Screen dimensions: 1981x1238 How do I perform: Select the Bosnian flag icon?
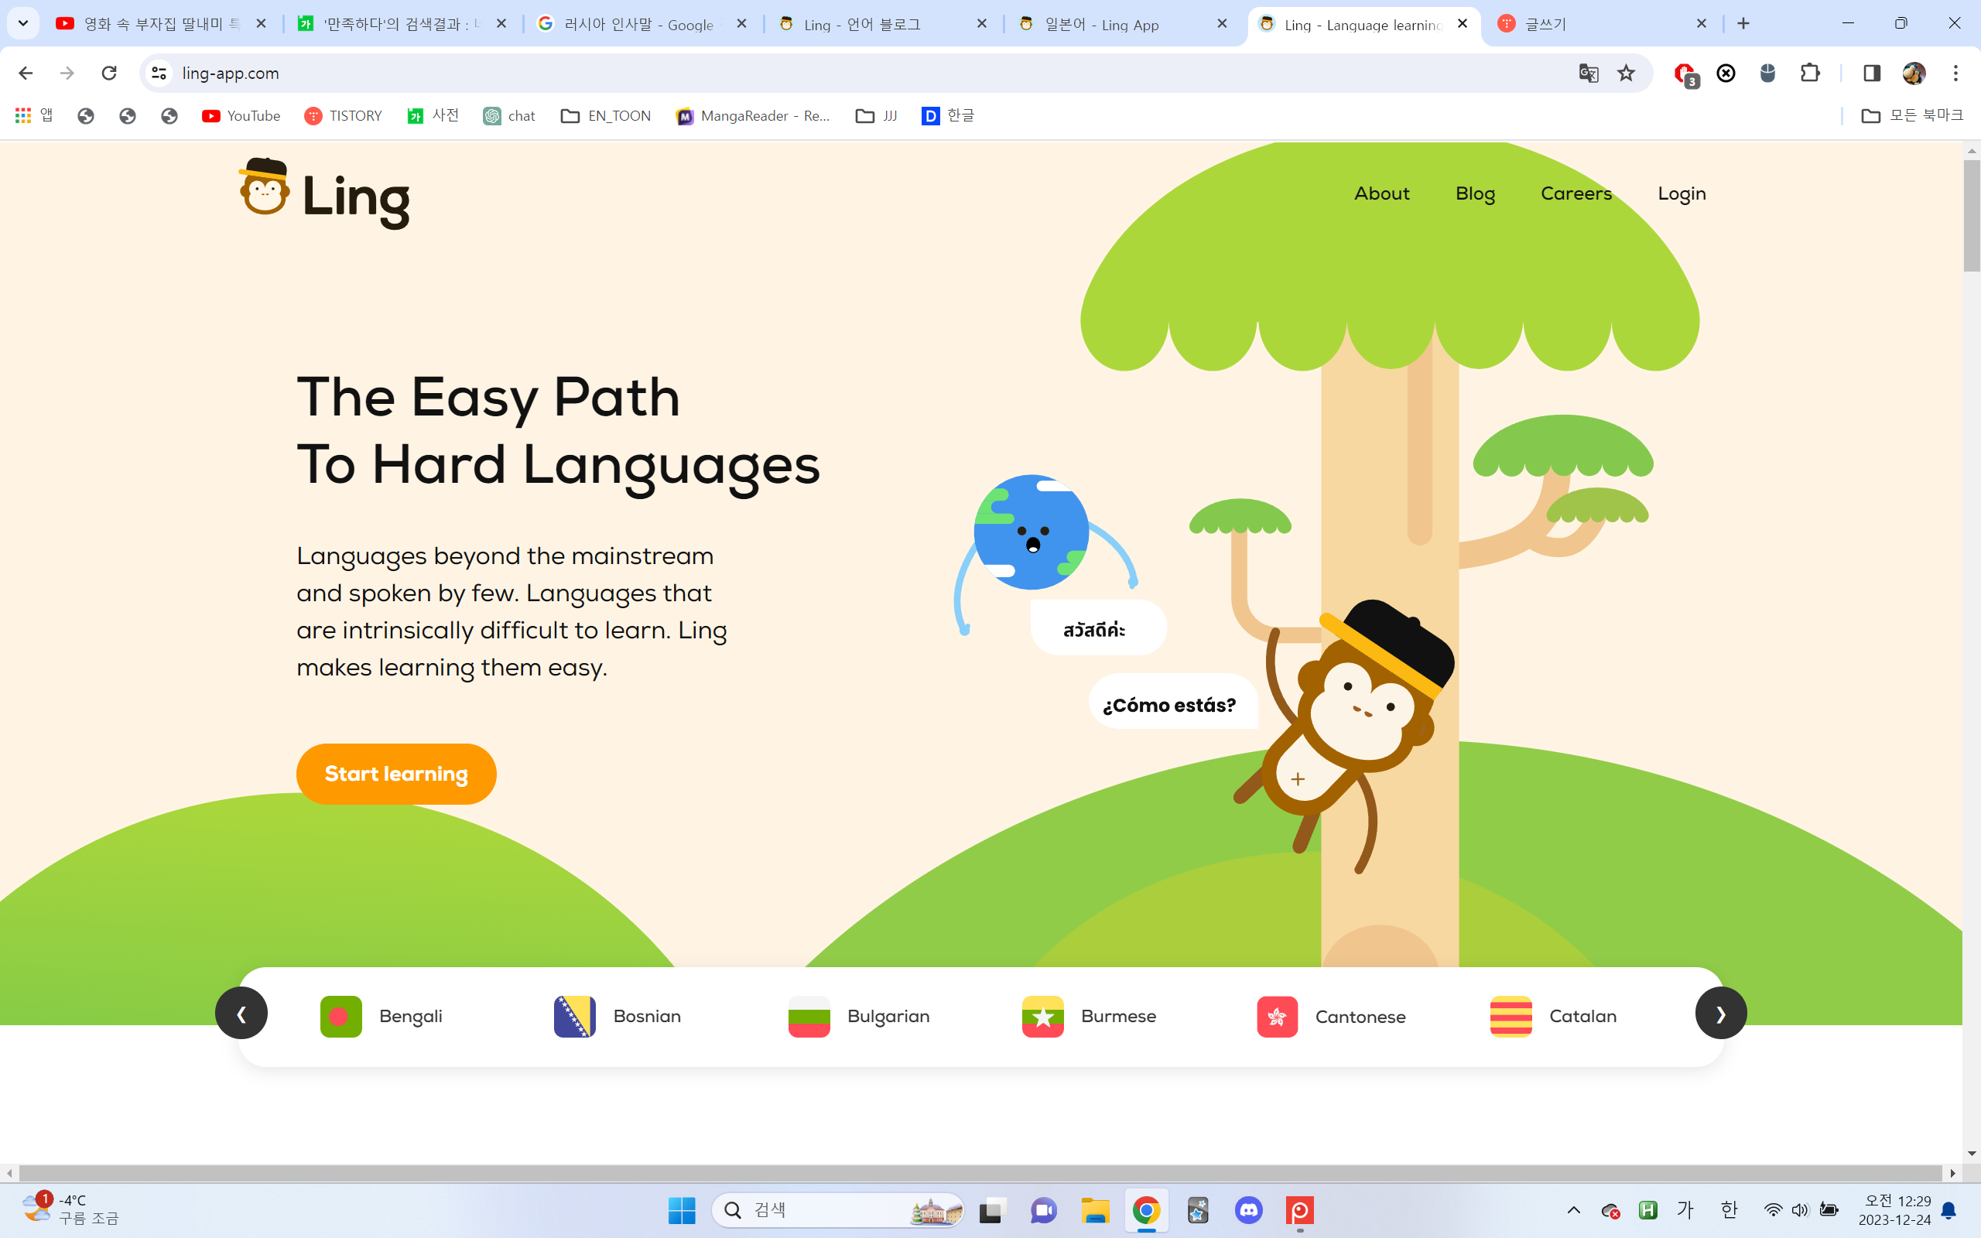tap(575, 1016)
